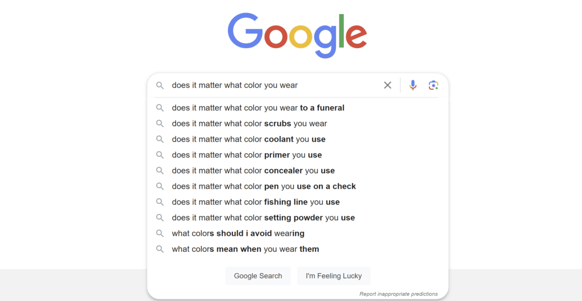The image size is (582, 301).
Task: Open Google Lens image search icon
Action: coord(434,85)
